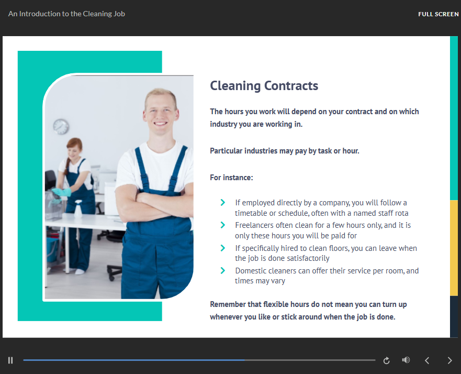This screenshot has width=461, height=374.
Task: Click the course title 'An Introduction to the Cleaning Job'
Action: point(66,14)
